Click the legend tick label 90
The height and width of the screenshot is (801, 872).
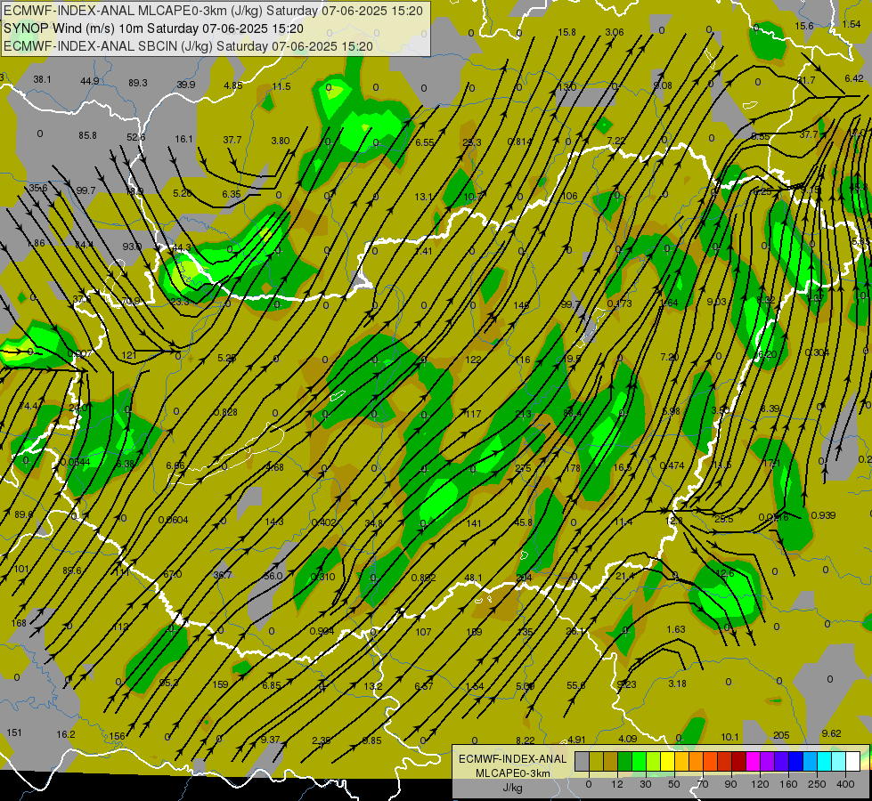click(730, 784)
